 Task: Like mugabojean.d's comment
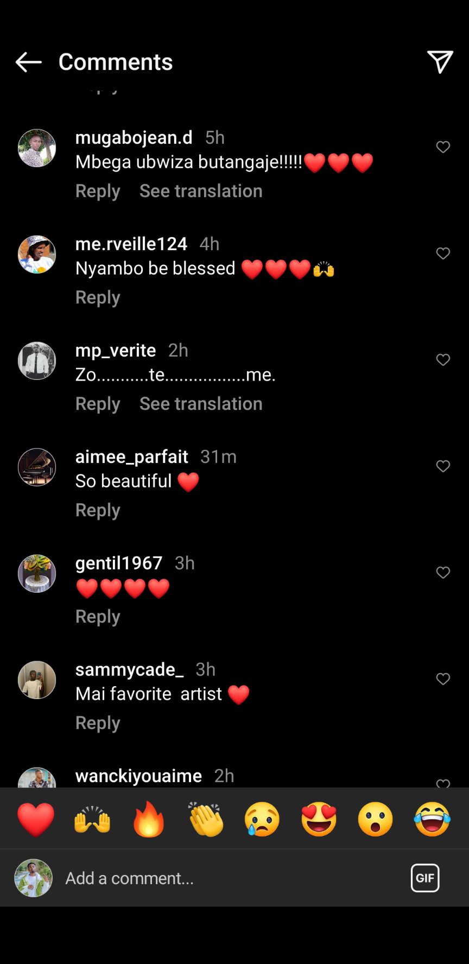click(443, 147)
